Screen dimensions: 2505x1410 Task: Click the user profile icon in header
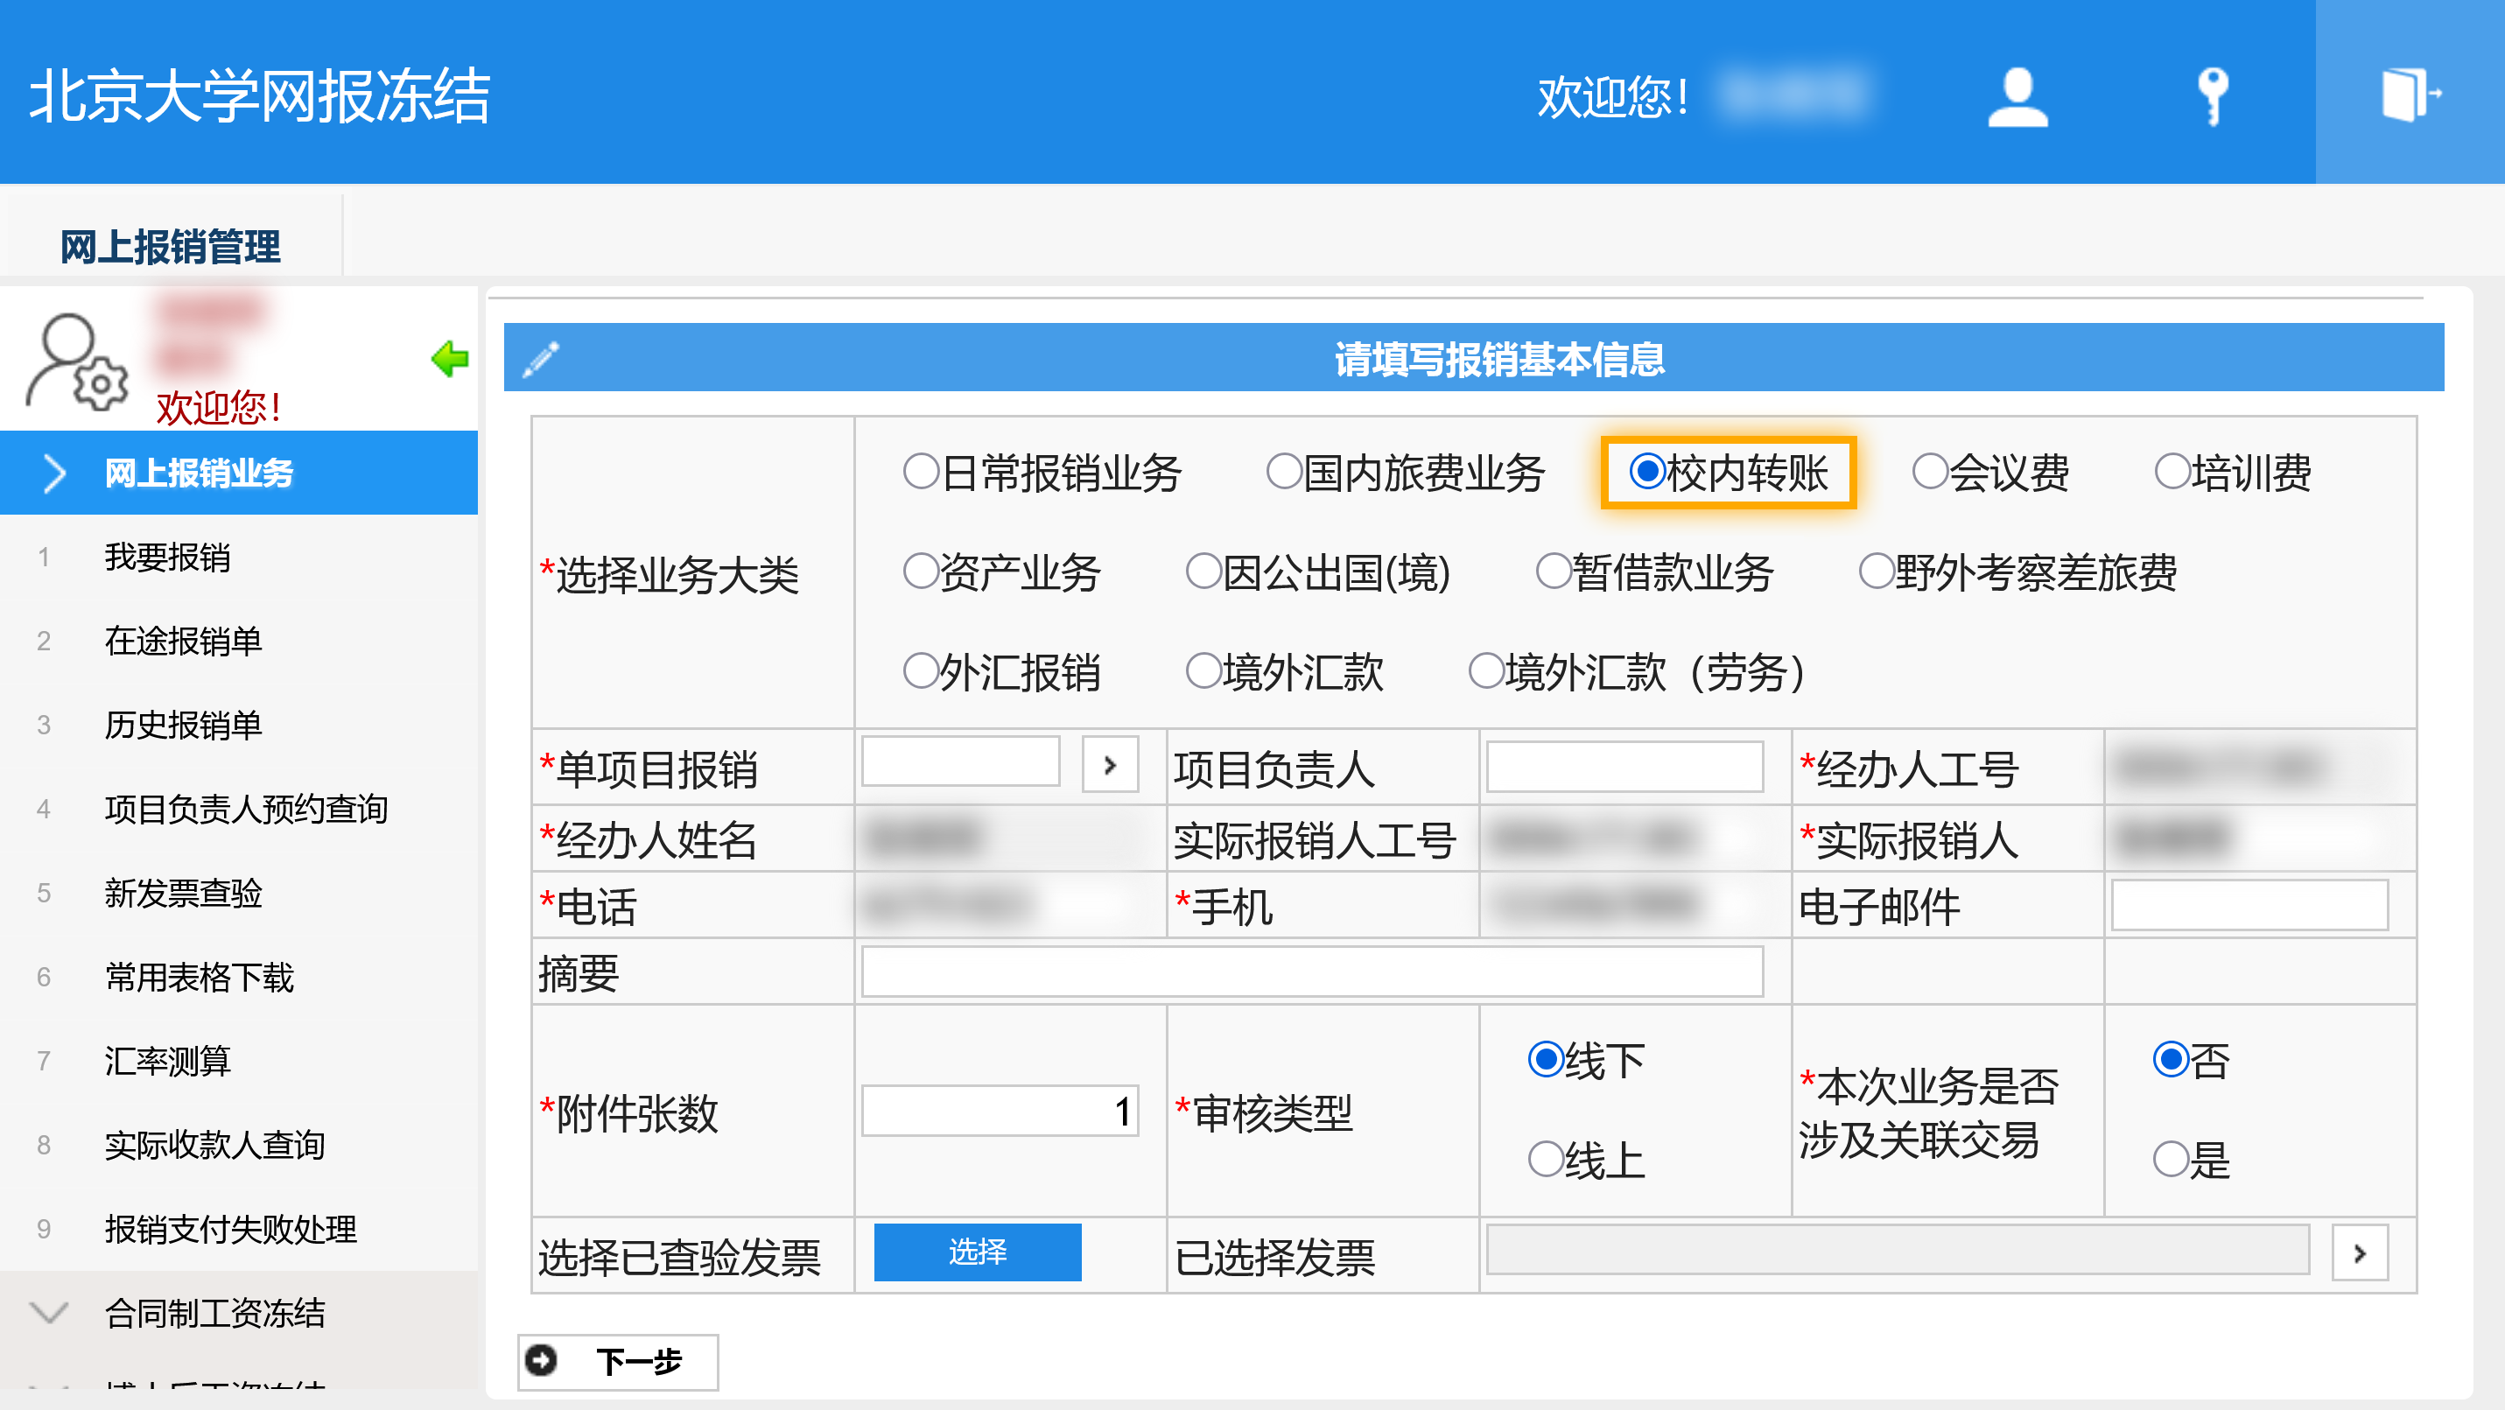[x=2017, y=95]
